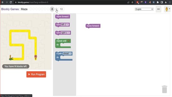This screenshot has height=97, width=172.
Task: Go to level 7 dot beside level 8
Action: [x=48, y=9]
